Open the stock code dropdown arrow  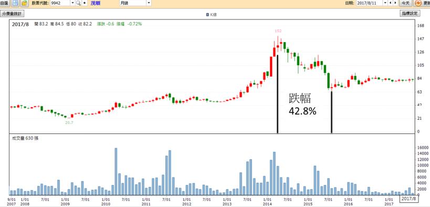72,3
